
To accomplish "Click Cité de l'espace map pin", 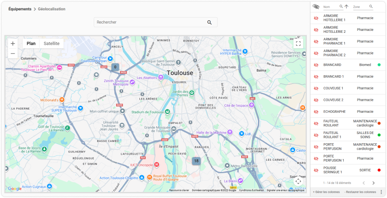I will coord(252,106).
